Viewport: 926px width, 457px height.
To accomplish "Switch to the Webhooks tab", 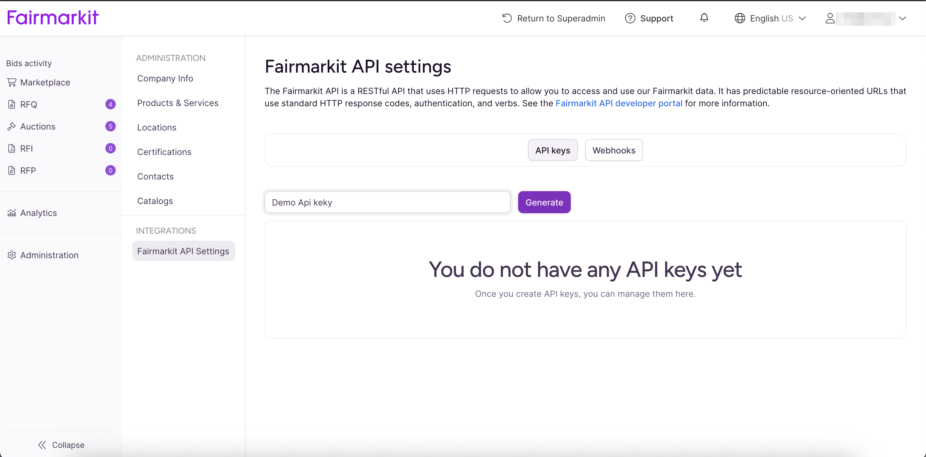I will point(614,150).
